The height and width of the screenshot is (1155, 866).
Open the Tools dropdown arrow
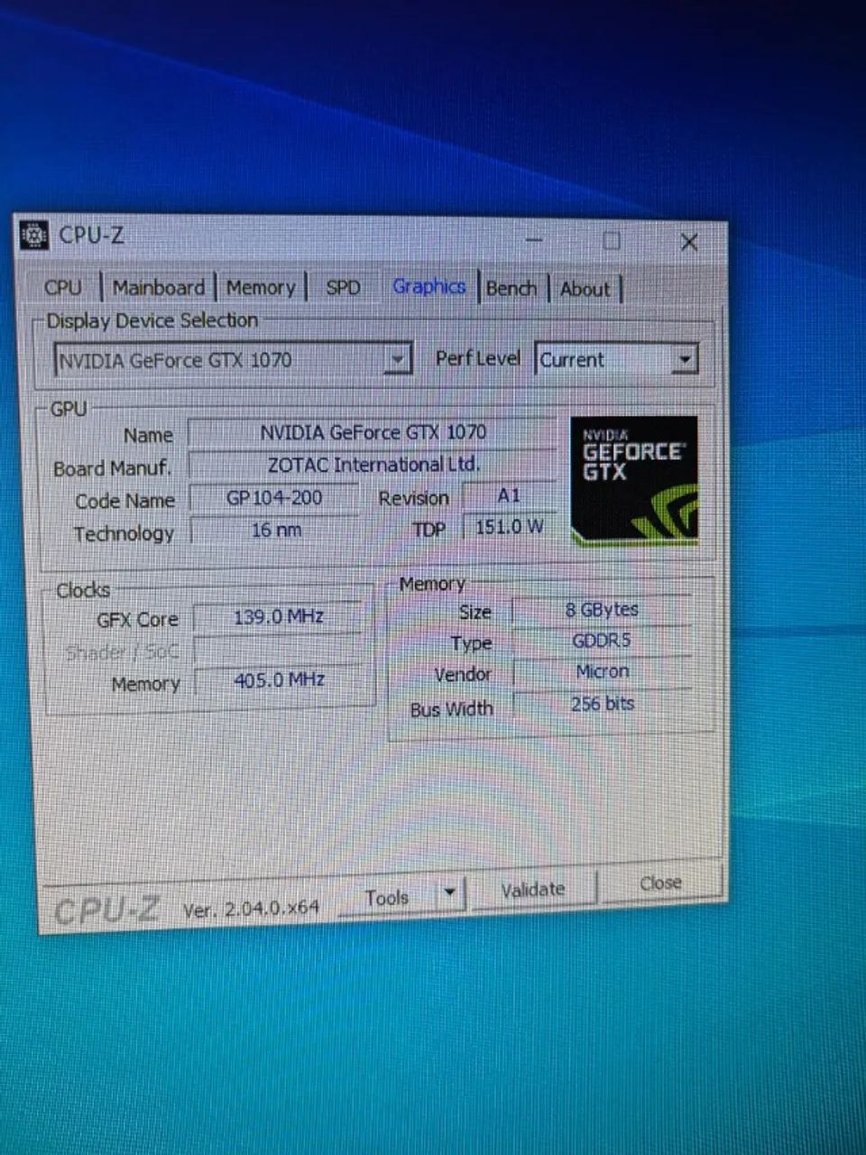pos(449,894)
